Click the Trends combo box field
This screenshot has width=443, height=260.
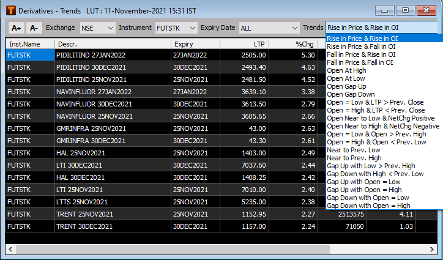click(382, 28)
